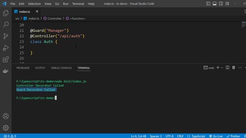Image resolution: width=246 pixels, height=138 pixels.
Task: Expand the Controller breadcrumb
Action: (x=53, y=18)
